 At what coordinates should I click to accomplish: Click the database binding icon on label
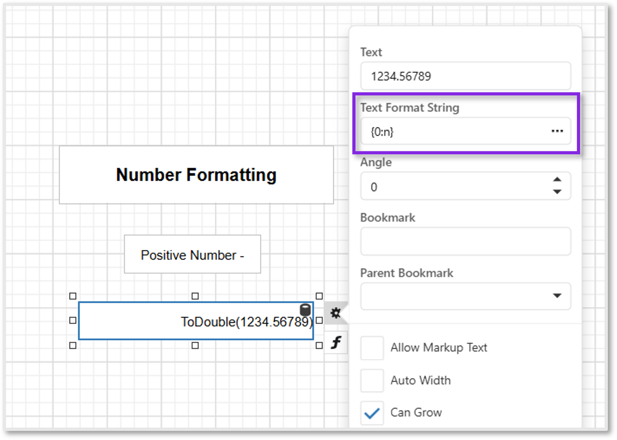coord(305,310)
